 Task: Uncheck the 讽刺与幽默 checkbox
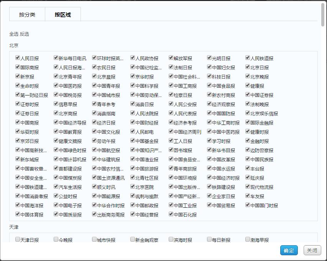(x=133, y=195)
